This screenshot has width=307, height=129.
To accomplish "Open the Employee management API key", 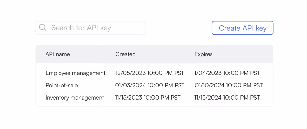I will point(75,73).
